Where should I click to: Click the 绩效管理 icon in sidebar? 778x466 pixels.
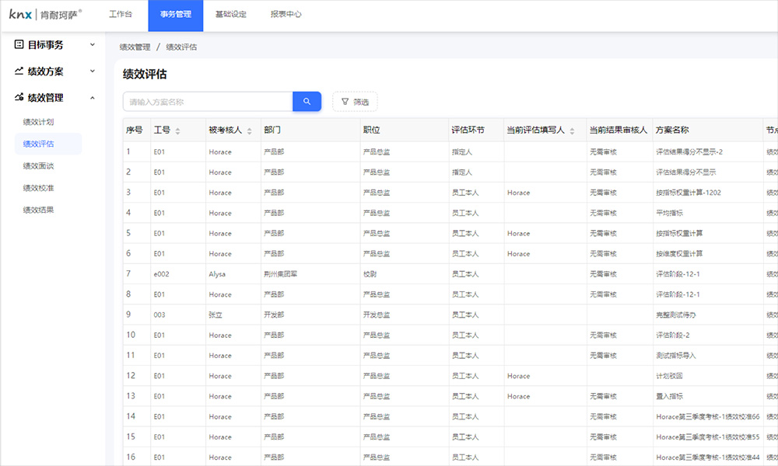tap(19, 98)
